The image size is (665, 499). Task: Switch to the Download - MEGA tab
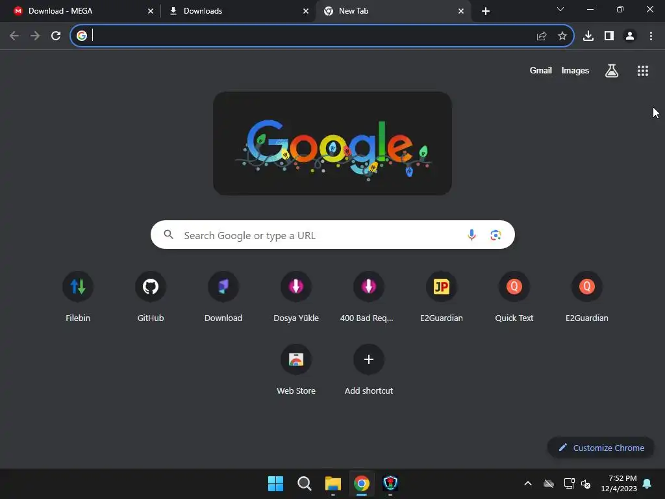pyautogui.click(x=81, y=11)
